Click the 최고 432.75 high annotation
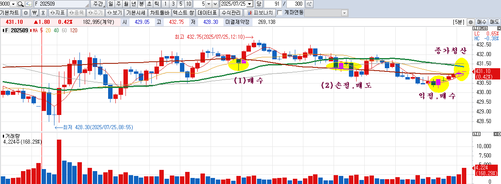 (214, 37)
